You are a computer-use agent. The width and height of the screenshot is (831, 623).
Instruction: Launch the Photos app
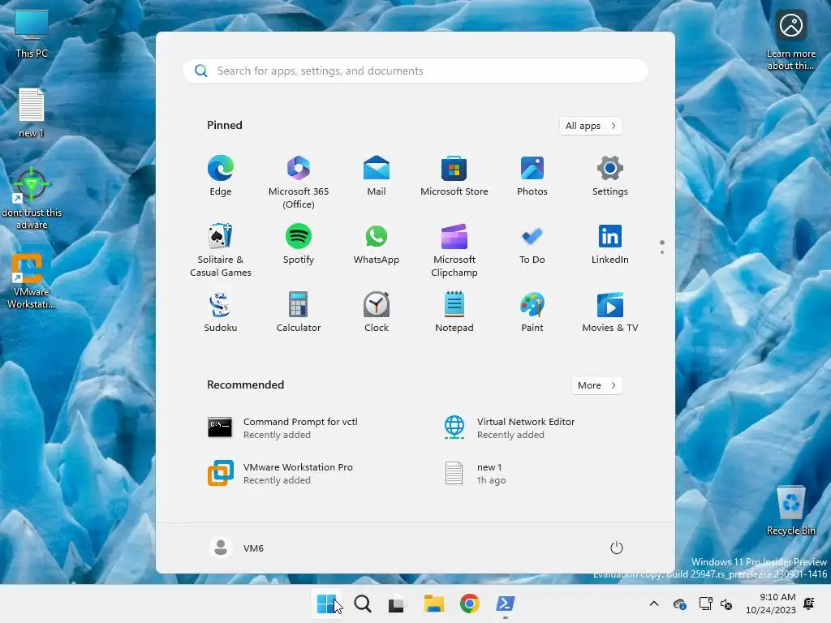coord(532,176)
